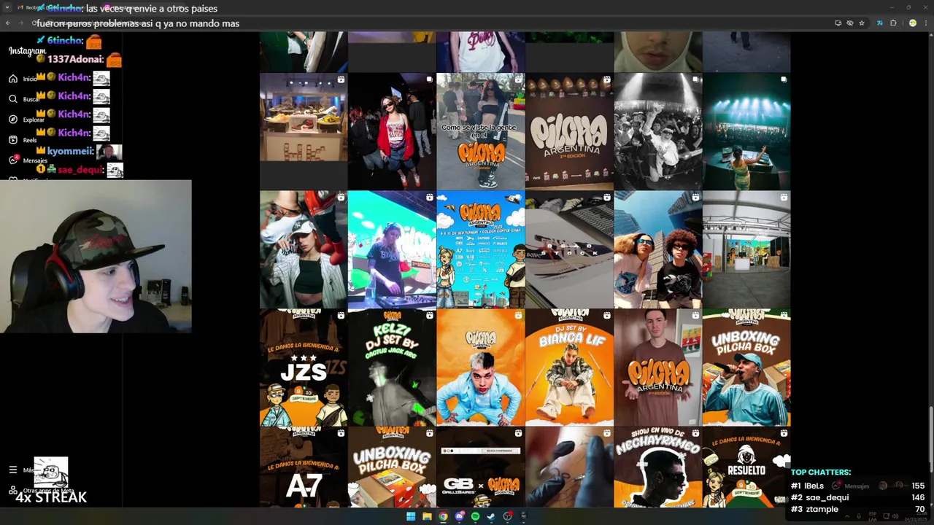Open the Reels icon in sidebar

(13, 140)
